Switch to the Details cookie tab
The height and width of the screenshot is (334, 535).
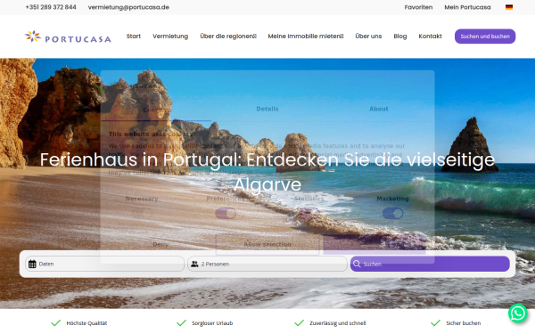point(267,109)
